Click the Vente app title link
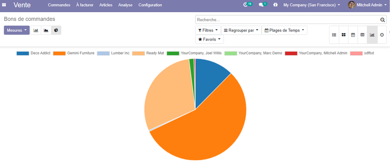 tap(22, 5)
